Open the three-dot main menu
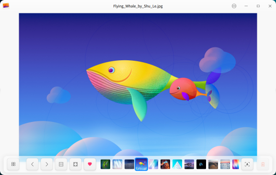The image size is (276, 175). 234,6
